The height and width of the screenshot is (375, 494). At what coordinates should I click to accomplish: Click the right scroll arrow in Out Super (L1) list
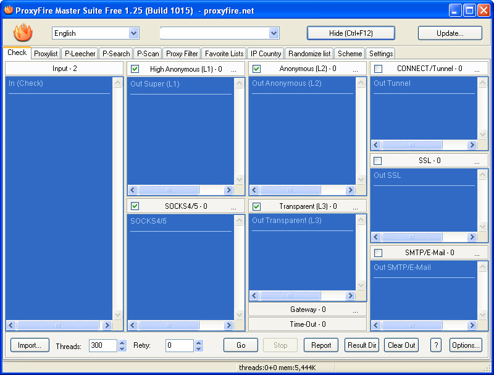(x=228, y=190)
